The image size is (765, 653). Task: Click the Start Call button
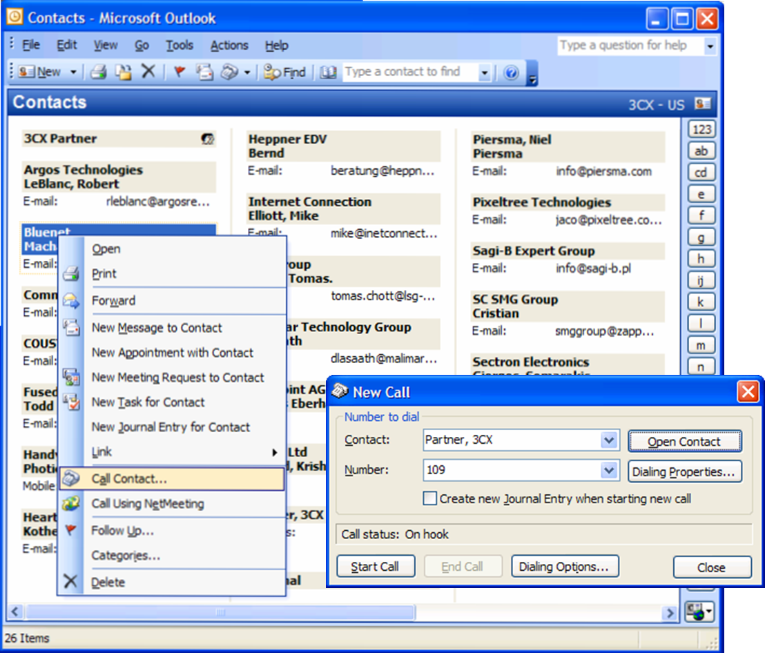point(376,567)
